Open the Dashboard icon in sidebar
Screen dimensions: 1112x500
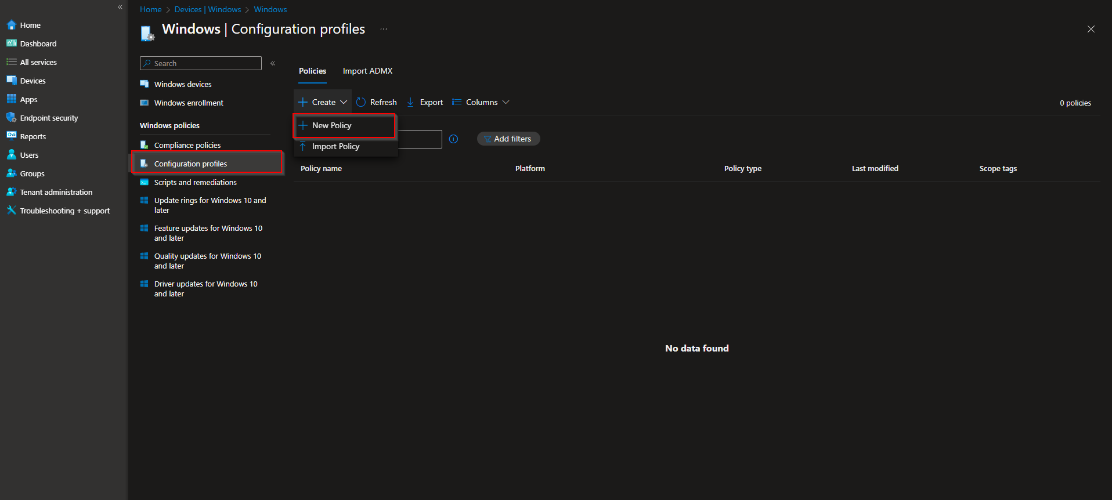(x=11, y=44)
